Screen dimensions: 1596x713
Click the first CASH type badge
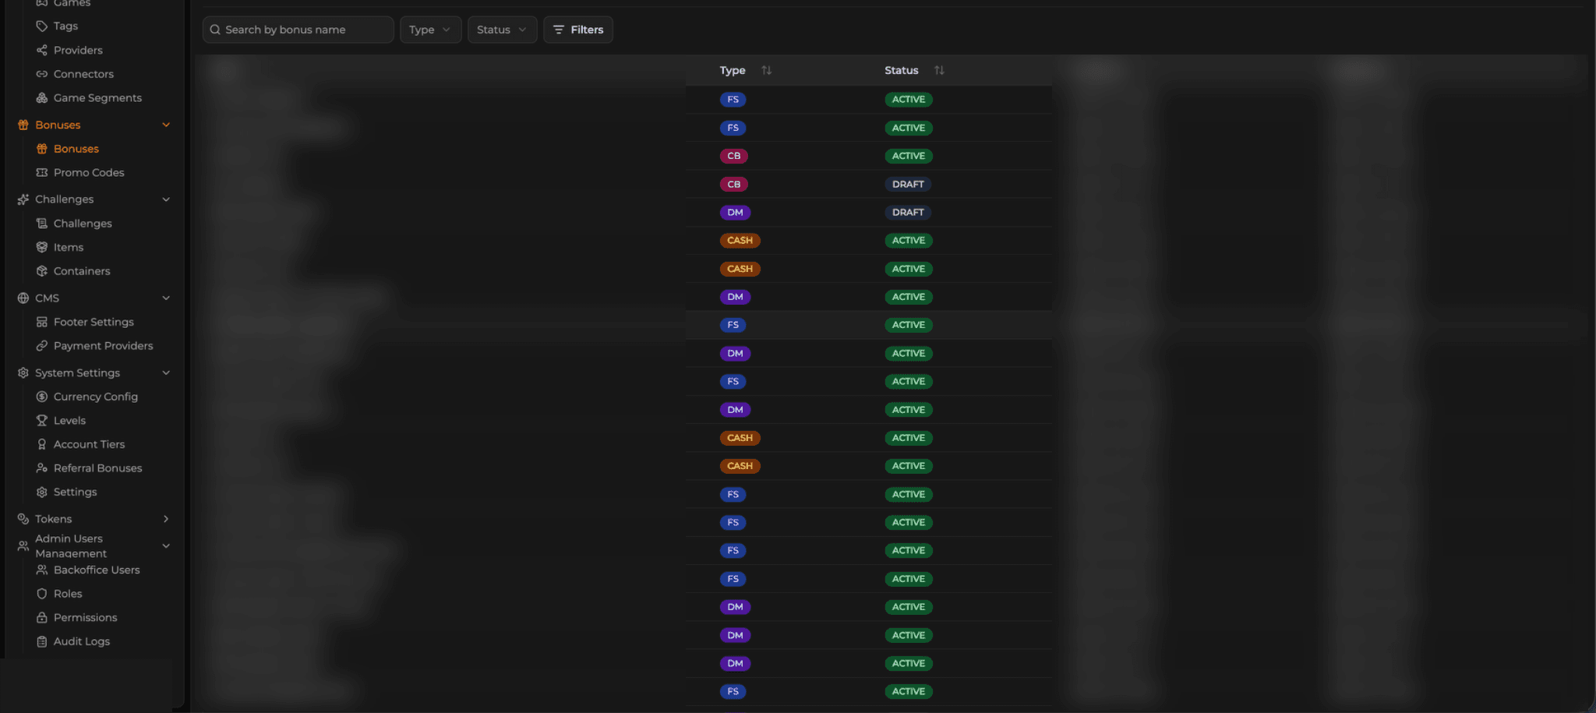740,241
